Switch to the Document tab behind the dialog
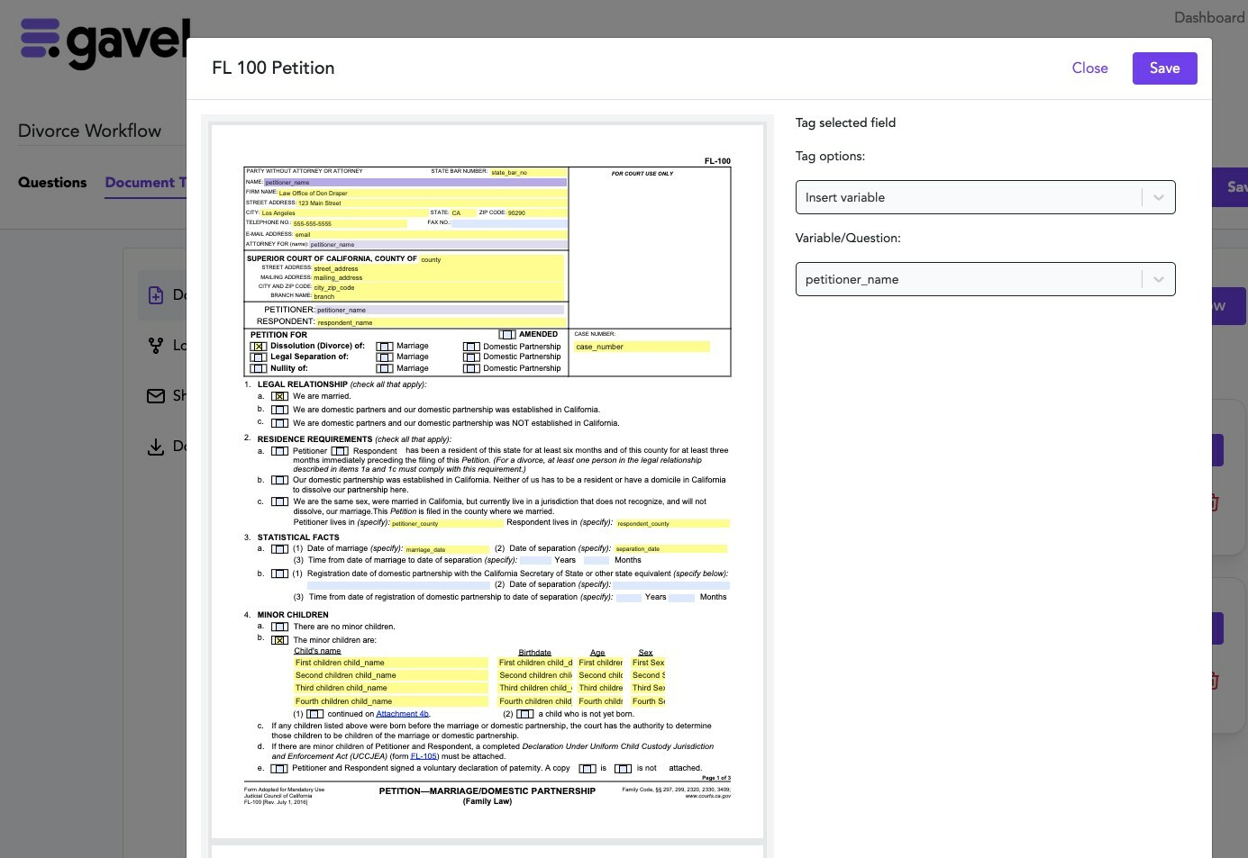This screenshot has width=1248, height=858. [145, 182]
